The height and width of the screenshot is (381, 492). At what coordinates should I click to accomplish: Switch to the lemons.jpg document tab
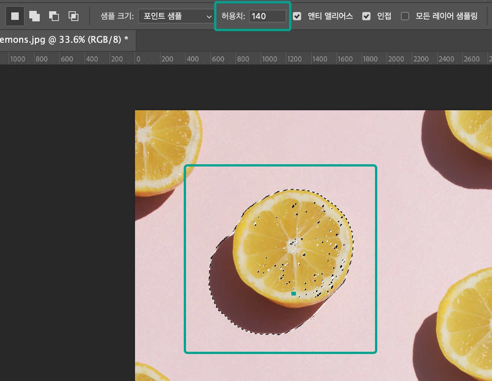coord(64,39)
